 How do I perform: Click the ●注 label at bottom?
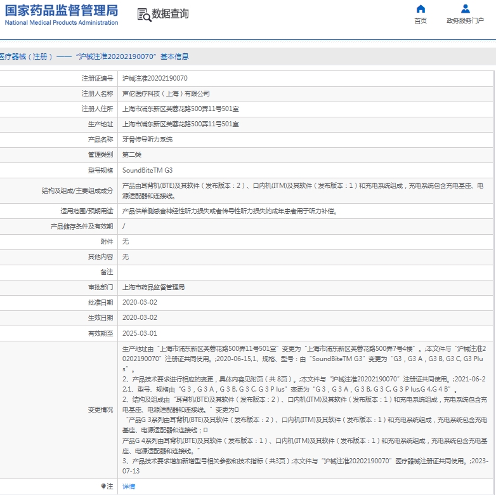coord(107,487)
